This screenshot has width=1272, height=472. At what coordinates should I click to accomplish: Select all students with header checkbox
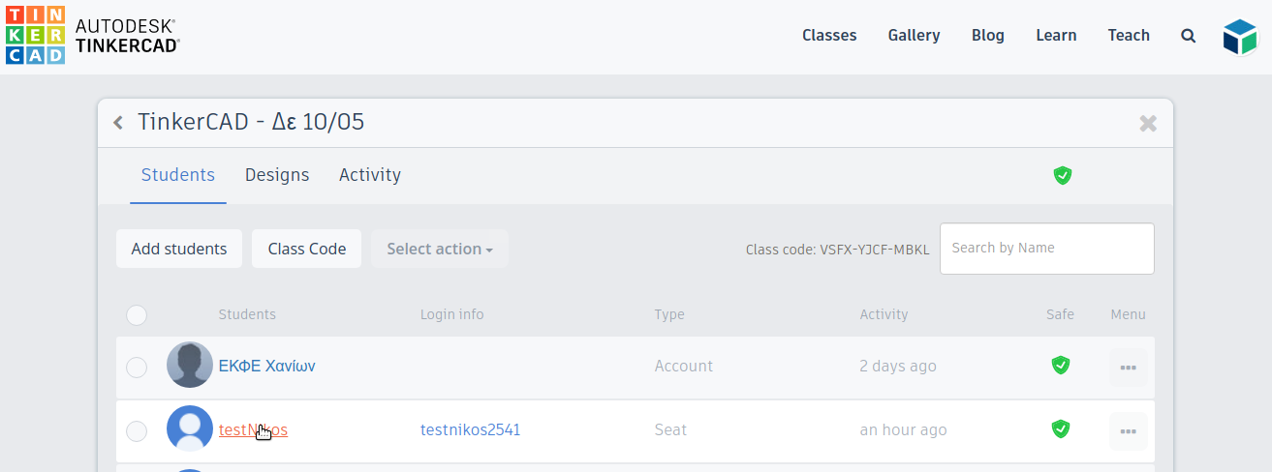pyautogui.click(x=137, y=314)
